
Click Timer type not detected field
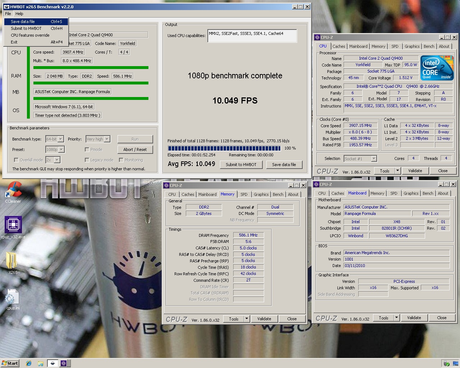[68, 115]
